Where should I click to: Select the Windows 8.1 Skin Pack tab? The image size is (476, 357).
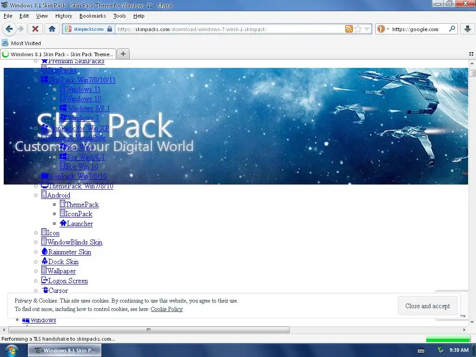(58, 54)
